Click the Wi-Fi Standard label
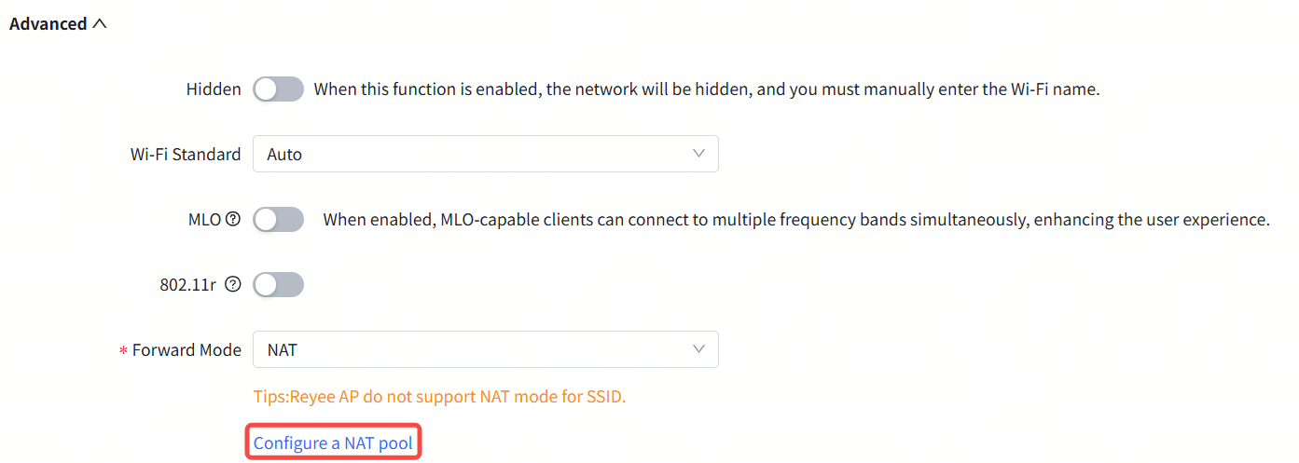Screen dimensions: 1299x463 tap(186, 155)
